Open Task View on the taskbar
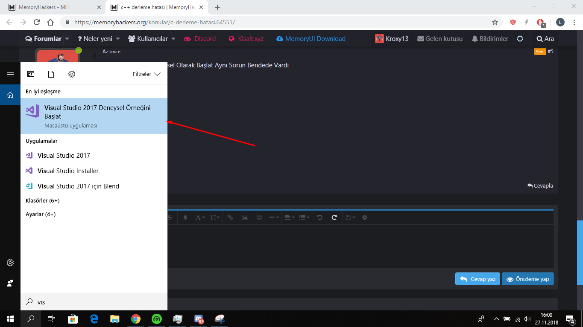The height and width of the screenshot is (327, 583). click(51, 318)
